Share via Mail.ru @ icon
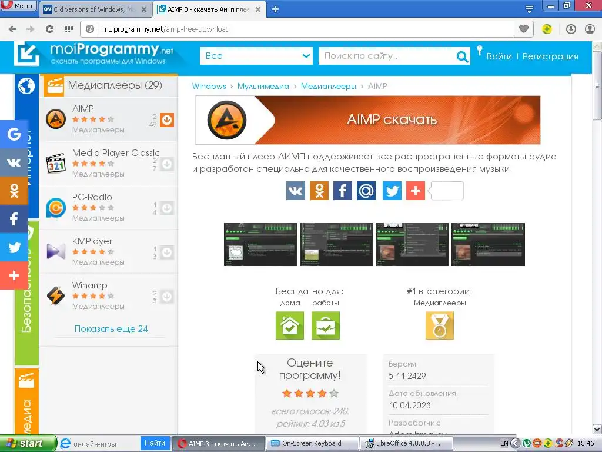The height and width of the screenshot is (452, 602). 366,191
